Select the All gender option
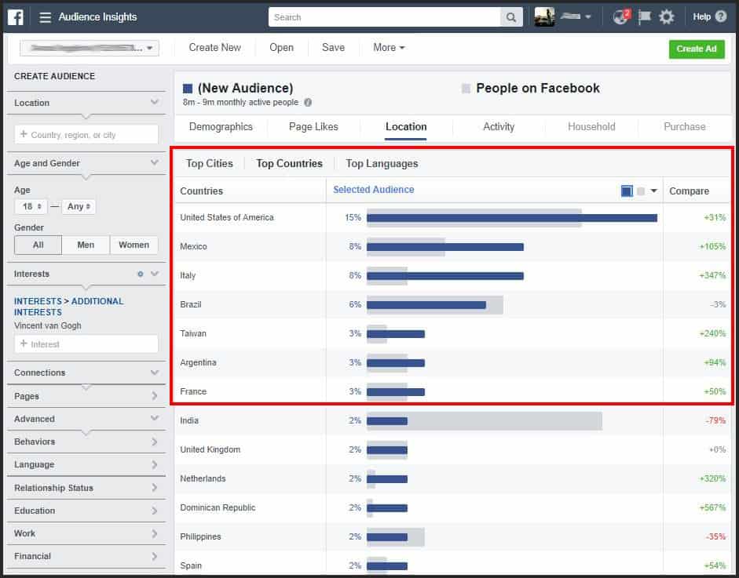The image size is (739, 578). pyautogui.click(x=38, y=245)
